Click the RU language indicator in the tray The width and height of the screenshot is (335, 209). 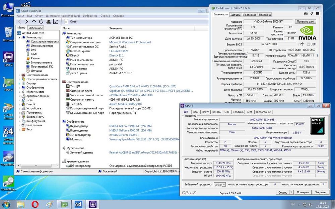point(293,204)
